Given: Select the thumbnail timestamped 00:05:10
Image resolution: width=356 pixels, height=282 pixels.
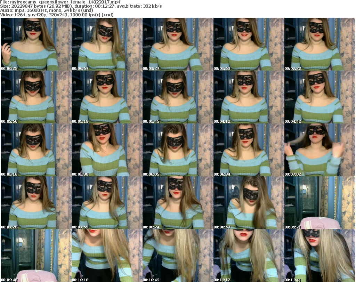Looking at the screenshot, I should click(36, 150).
